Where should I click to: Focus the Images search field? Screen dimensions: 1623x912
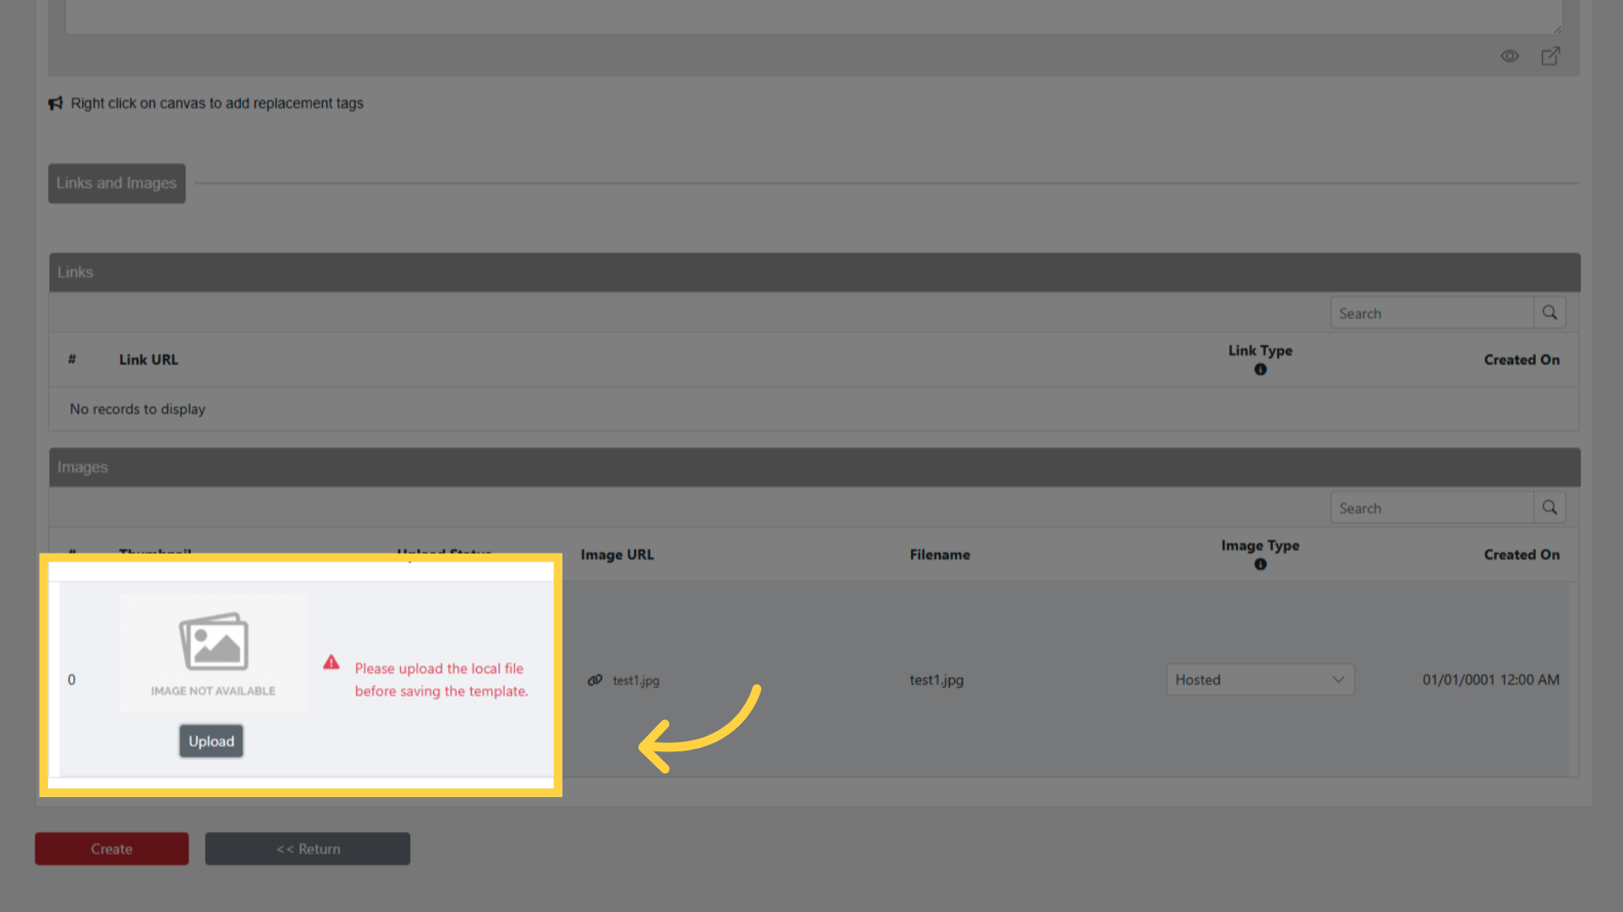pos(1432,508)
